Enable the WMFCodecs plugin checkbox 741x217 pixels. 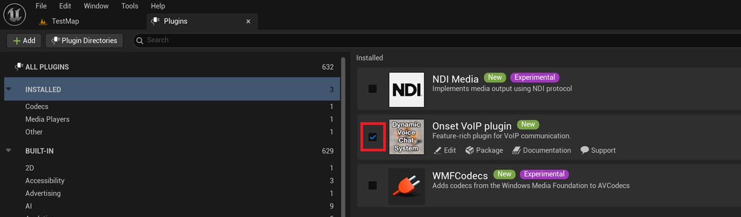click(373, 185)
